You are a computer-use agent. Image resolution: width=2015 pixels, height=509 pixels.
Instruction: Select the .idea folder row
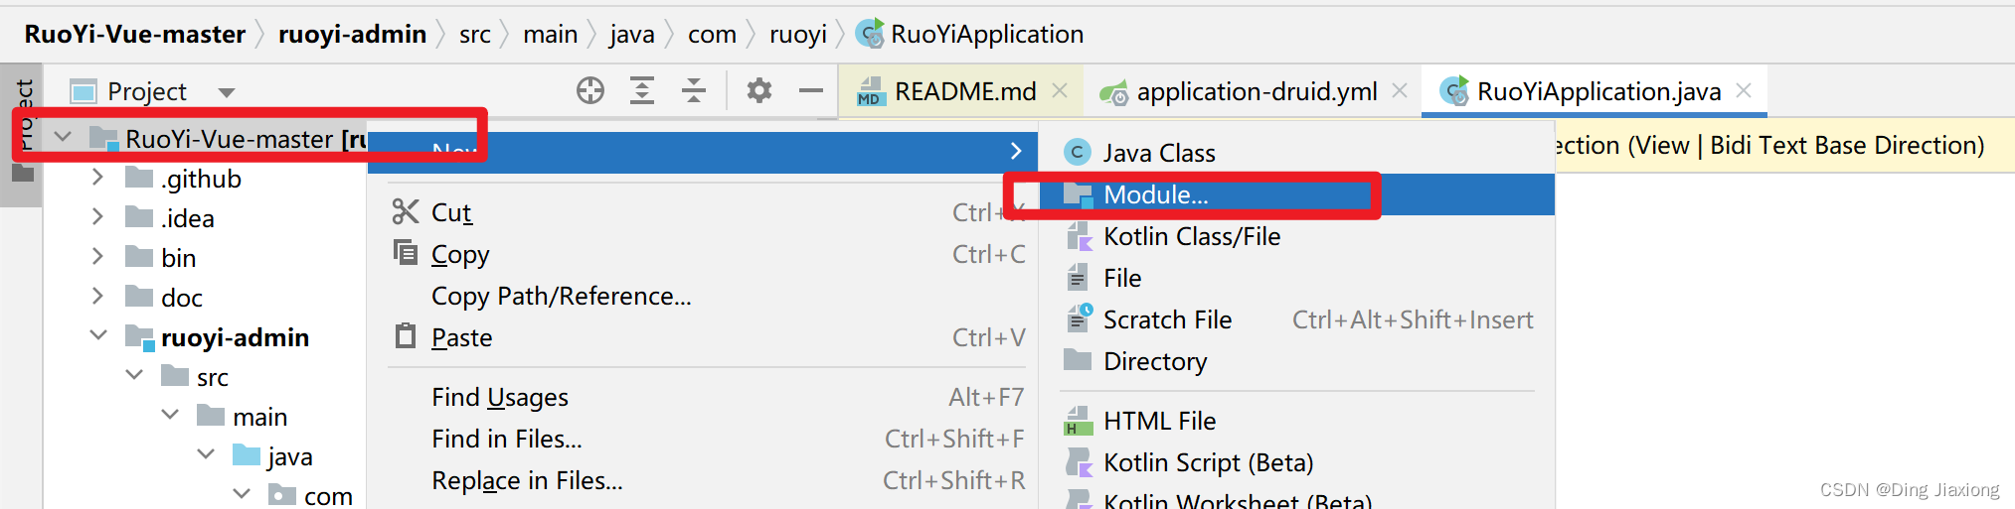204,218
